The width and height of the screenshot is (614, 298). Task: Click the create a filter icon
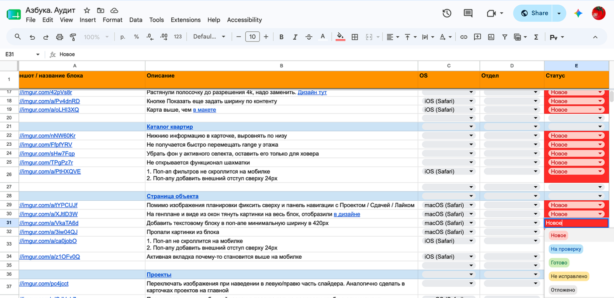(x=505, y=37)
